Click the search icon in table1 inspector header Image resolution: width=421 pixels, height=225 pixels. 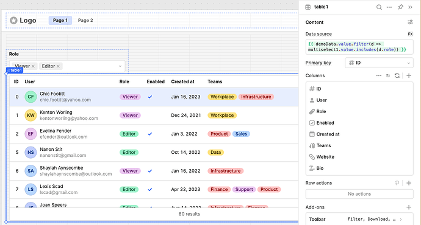point(379,7)
